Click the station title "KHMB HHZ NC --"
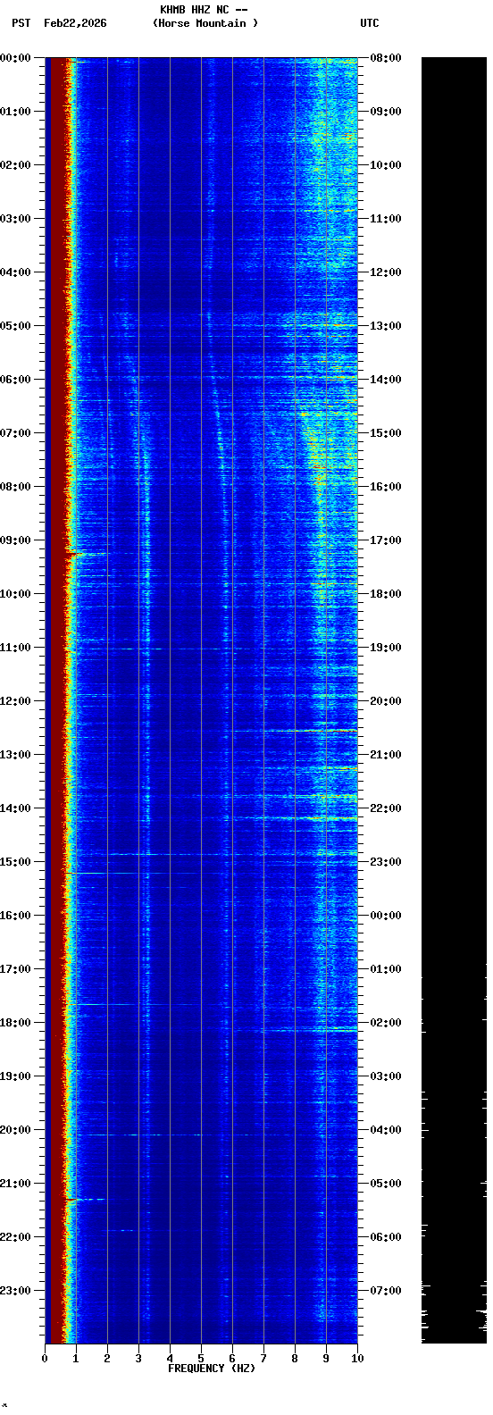This screenshot has width=493, height=1415. click(204, 10)
